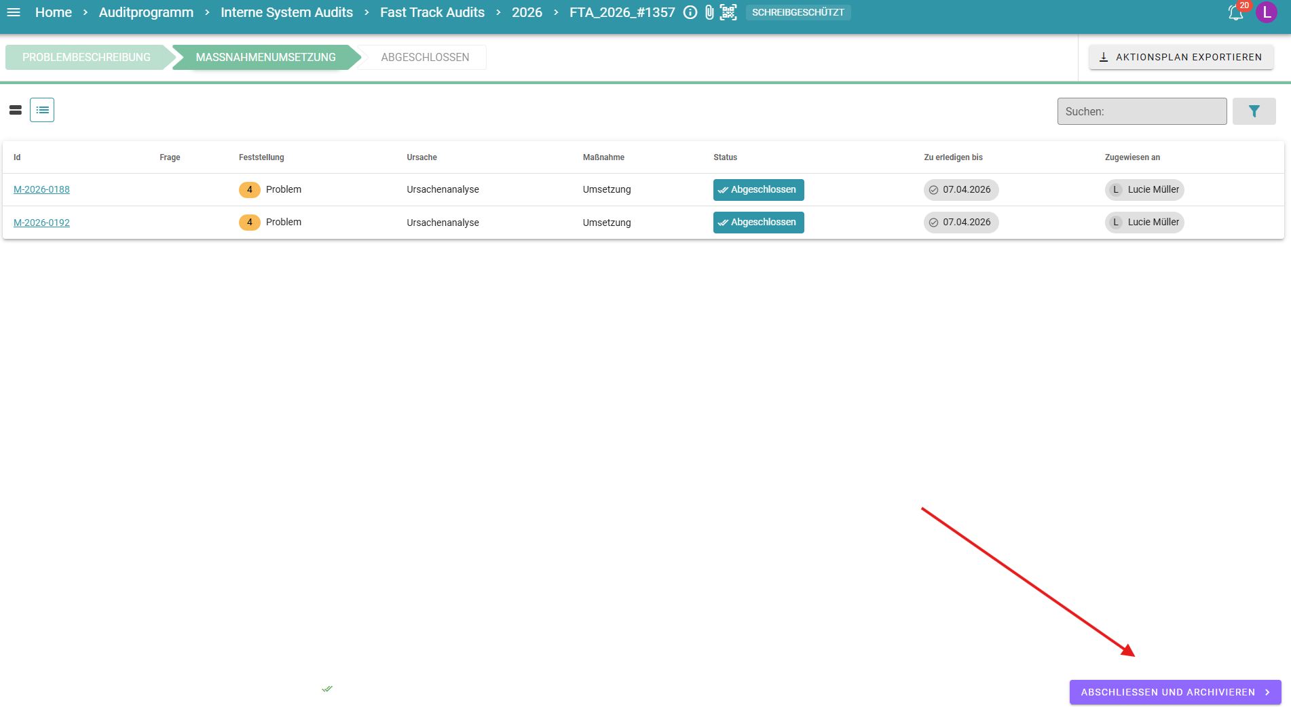Switch to list view layout
The image size is (1291, 707).
coord(42,110)
